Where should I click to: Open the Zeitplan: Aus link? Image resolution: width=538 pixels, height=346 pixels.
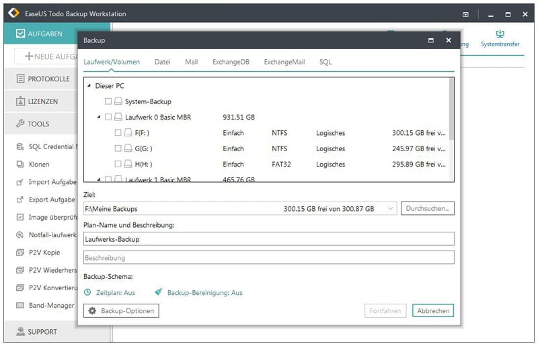click(115, 292)
